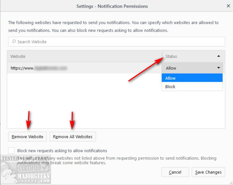
Task: Click the empty area of the website list
Action: (84, 105)
